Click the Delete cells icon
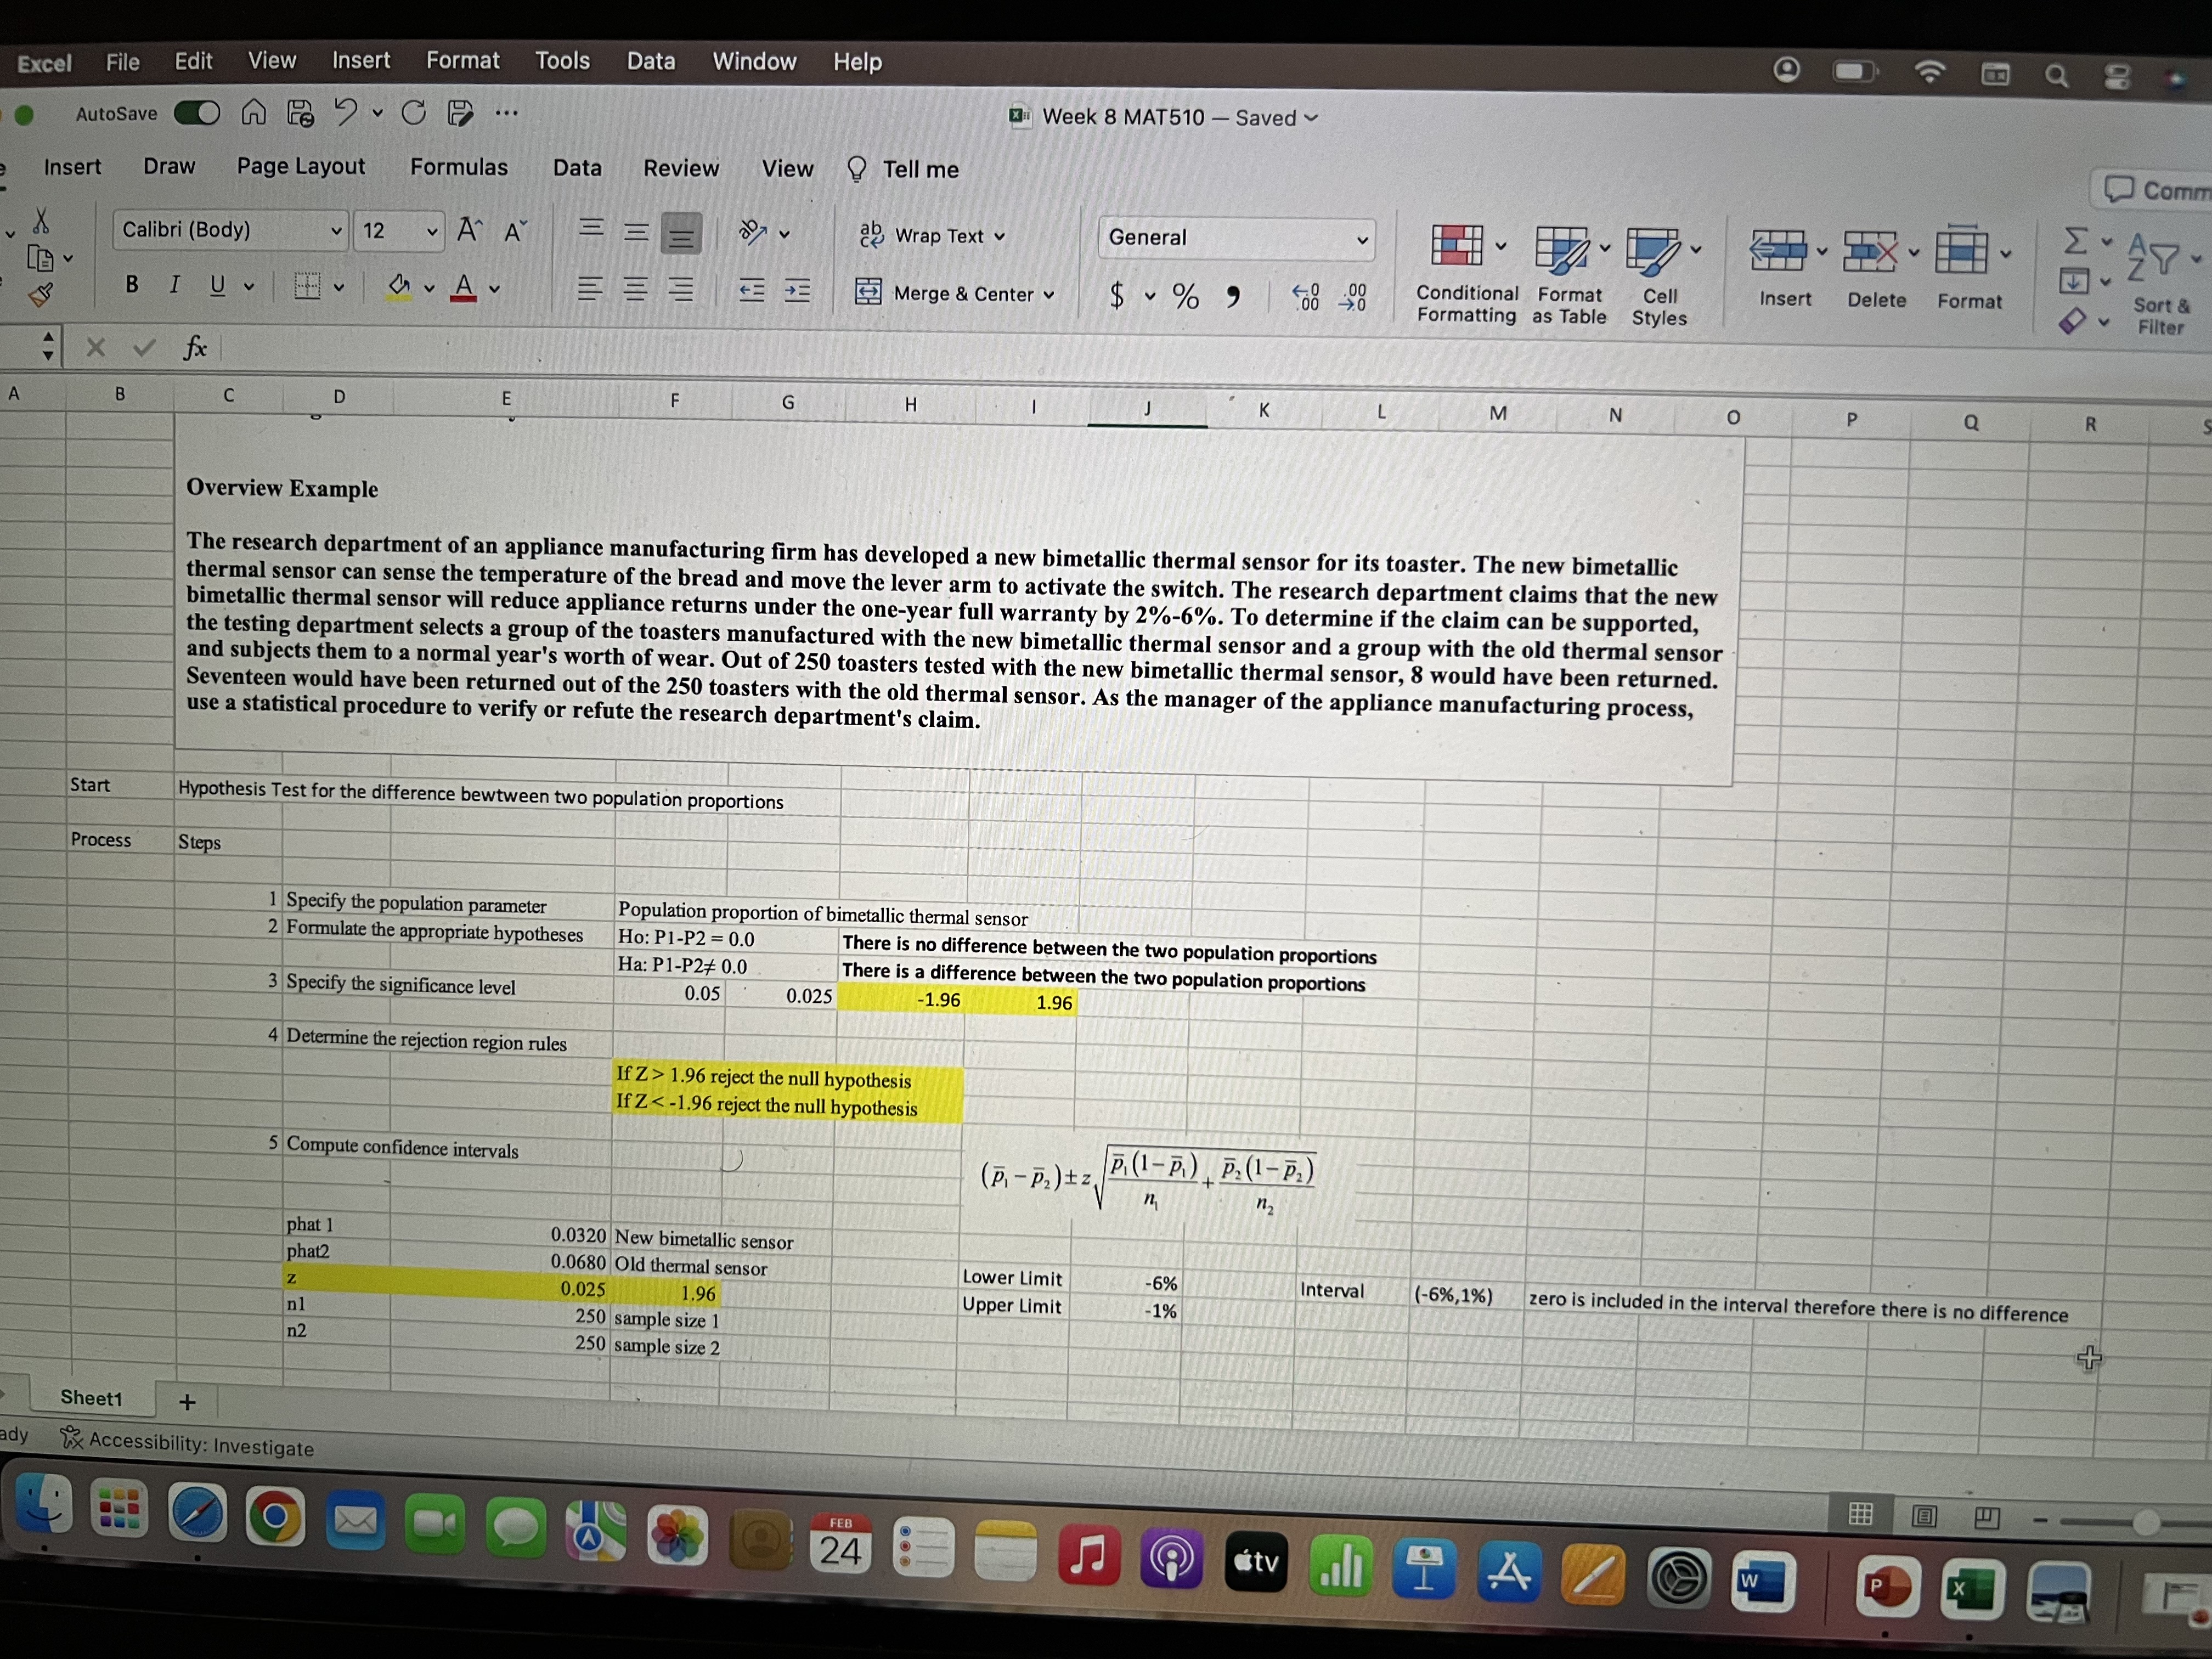Viewport: 2212px width, 1659px height. [1870, 251]
